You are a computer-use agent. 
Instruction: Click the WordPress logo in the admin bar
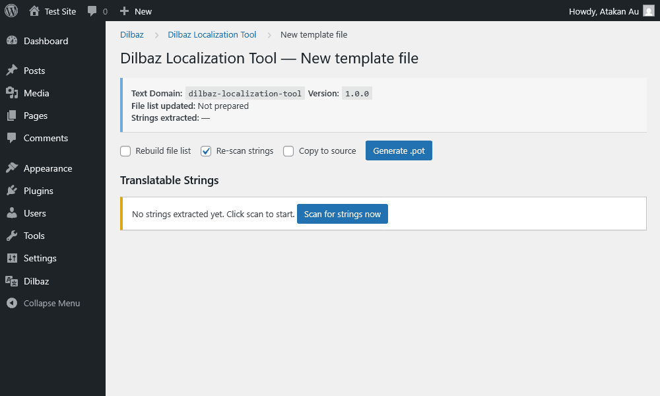10,11
